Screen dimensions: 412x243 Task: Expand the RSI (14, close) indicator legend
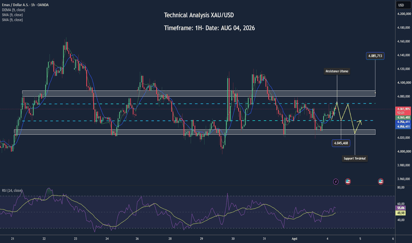12,190
